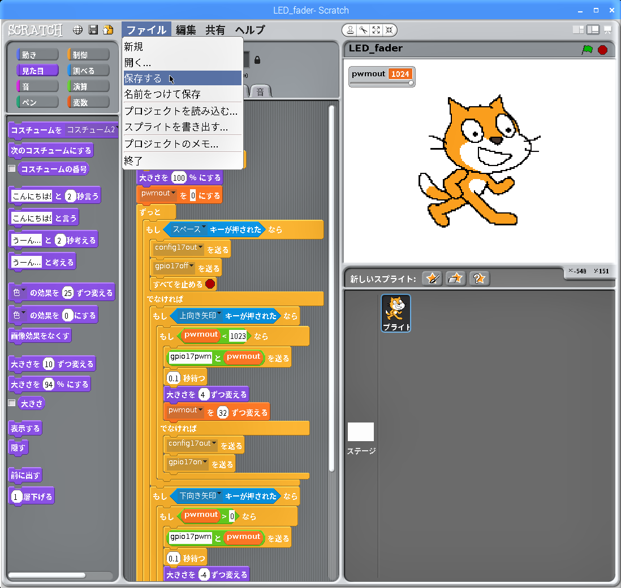
Task: Select the shrink sprite tool
Action: click(389, 30)
